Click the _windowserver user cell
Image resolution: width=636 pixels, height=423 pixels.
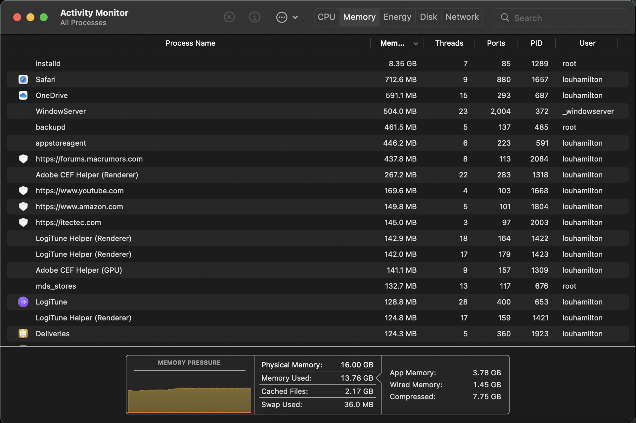(588, 111)
